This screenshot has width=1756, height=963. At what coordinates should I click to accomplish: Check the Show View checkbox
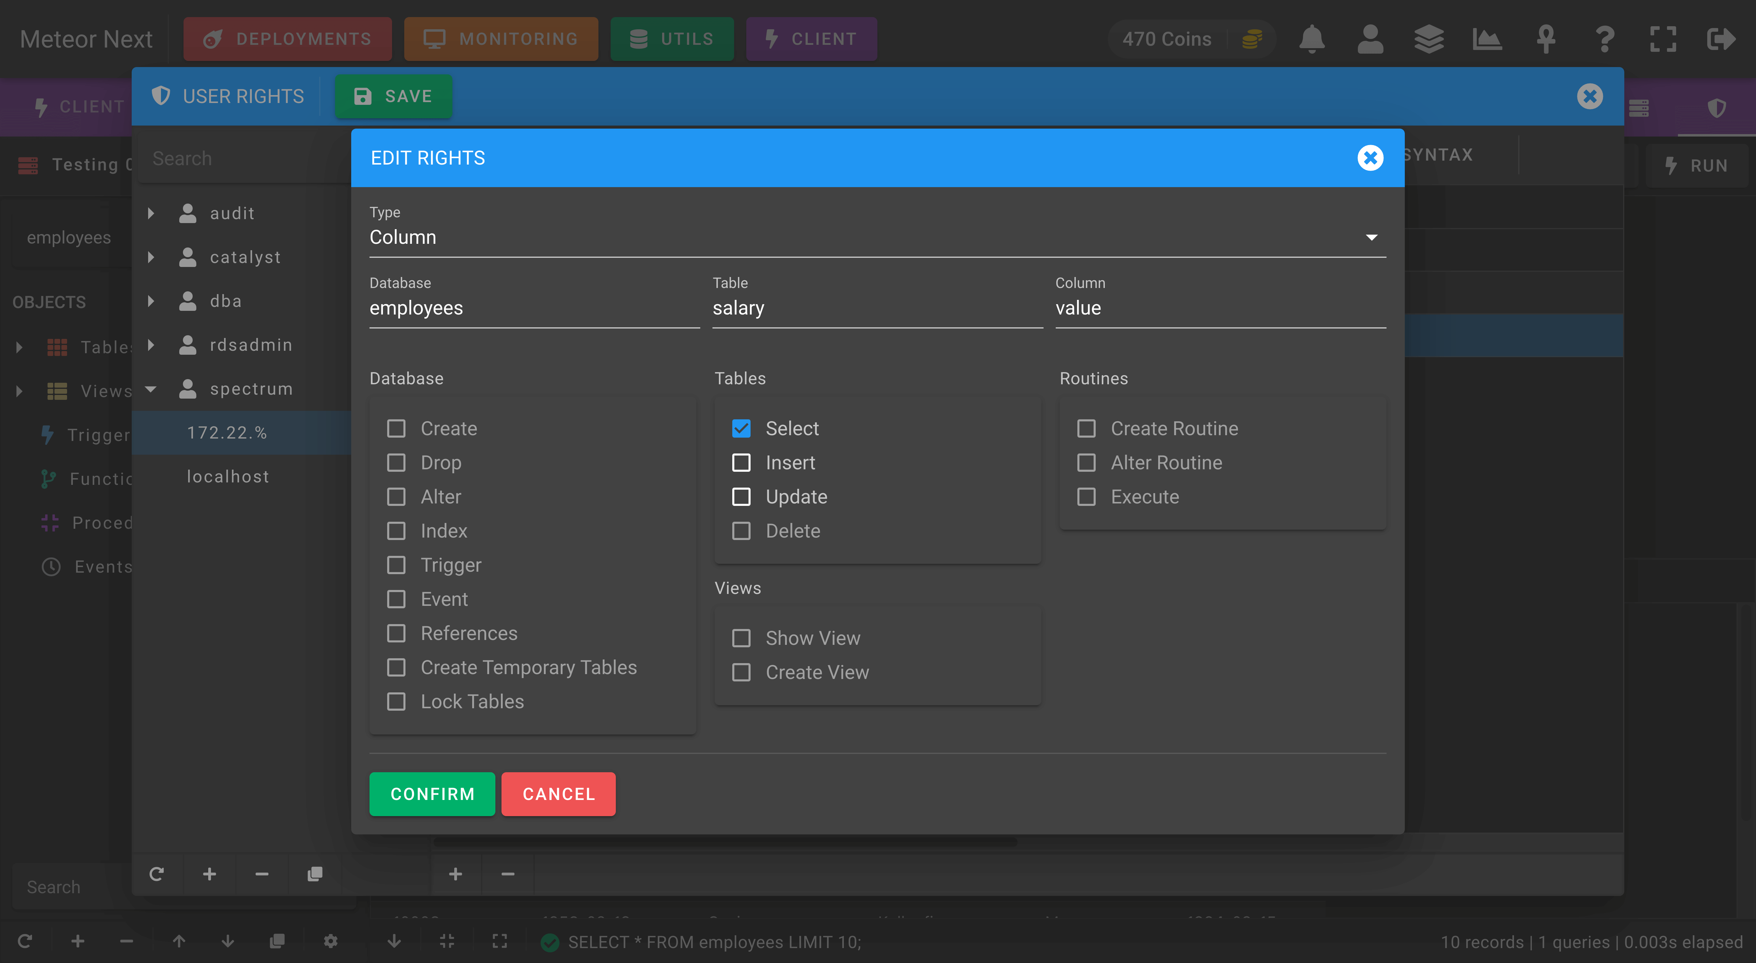[x=741, y=638]
